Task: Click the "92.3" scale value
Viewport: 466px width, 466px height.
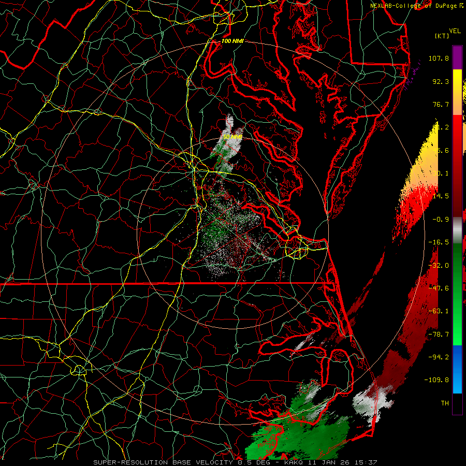Action: point(441,81)
